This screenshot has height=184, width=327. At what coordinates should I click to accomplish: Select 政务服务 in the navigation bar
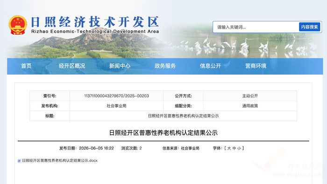point(165,66)
